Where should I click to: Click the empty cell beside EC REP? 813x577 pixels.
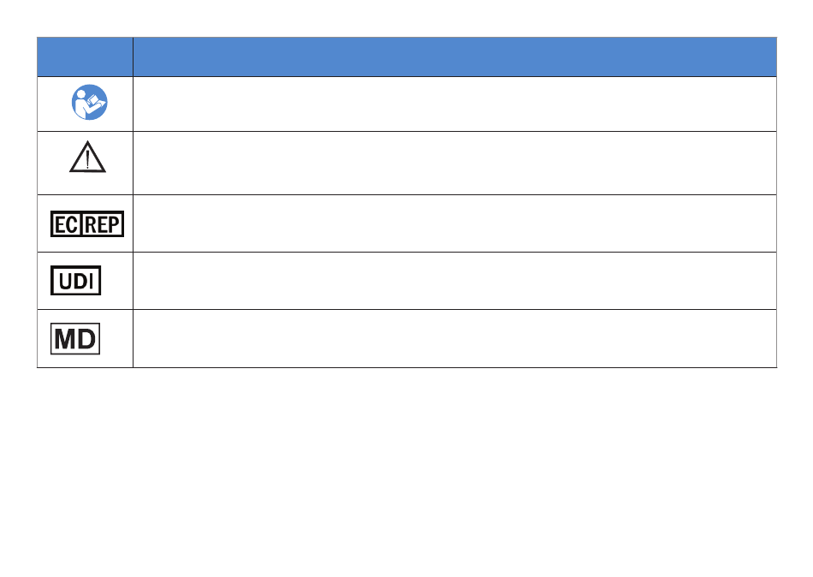pos(454,223)
